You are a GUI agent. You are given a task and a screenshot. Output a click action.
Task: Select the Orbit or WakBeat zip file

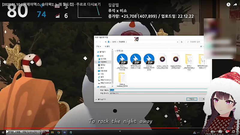(x=149, y=62)
